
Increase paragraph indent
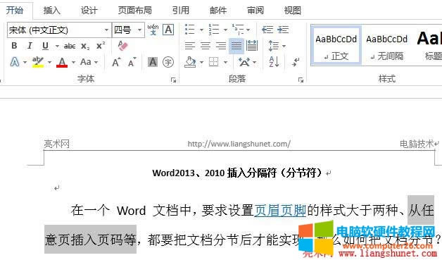[283, 30]
